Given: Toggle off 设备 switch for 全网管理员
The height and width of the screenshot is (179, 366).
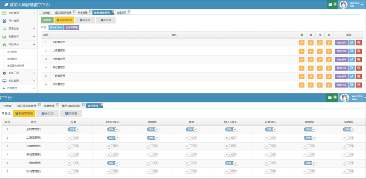Looking at the screenshot, I should [x=74, y=129].
